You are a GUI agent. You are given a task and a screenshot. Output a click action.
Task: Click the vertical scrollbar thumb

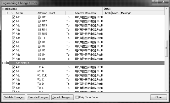(166, 48)
